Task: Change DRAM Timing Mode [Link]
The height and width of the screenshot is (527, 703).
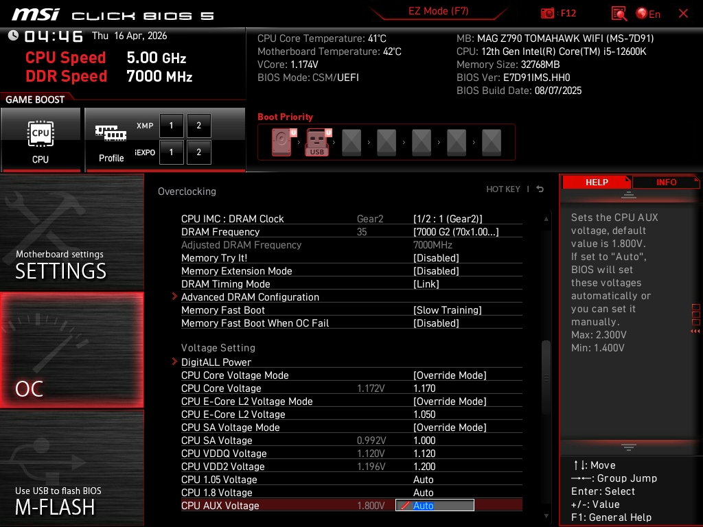Action: point(426,283)
